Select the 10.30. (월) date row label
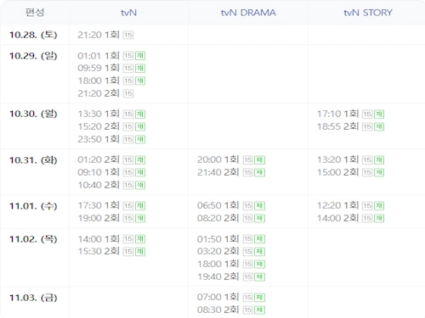This screenshot has height=318, width=425. (33, 114)
